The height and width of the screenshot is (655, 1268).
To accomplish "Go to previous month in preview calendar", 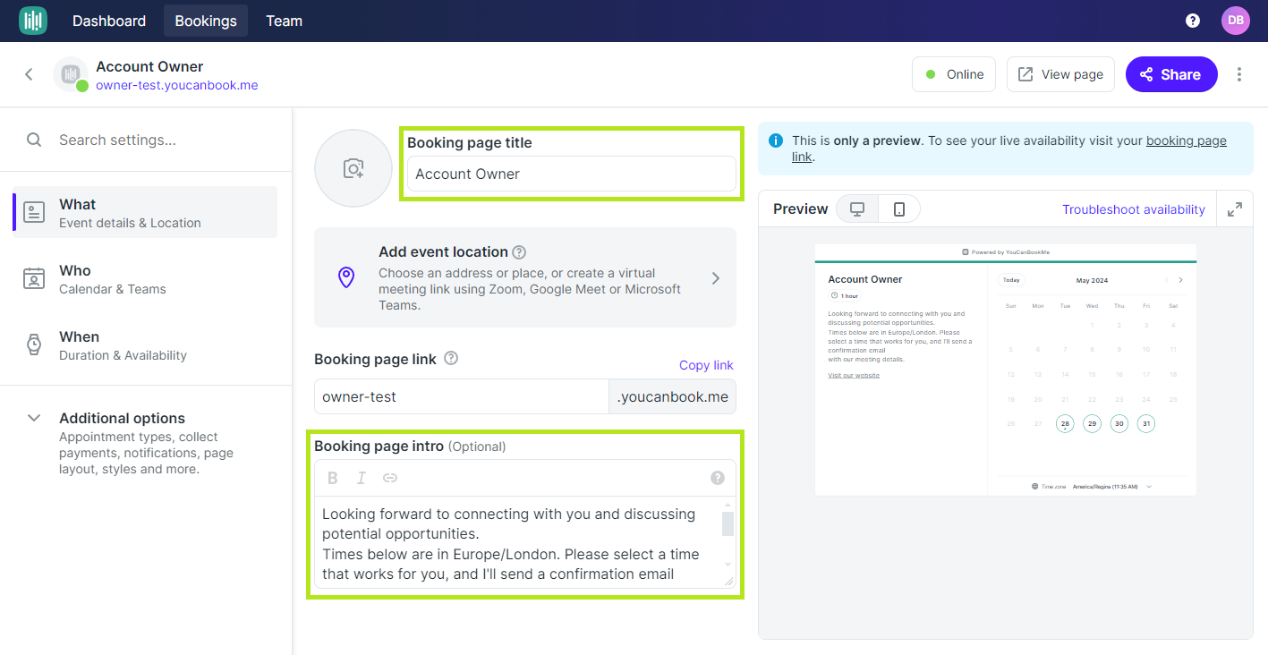I will point(1166,280).
